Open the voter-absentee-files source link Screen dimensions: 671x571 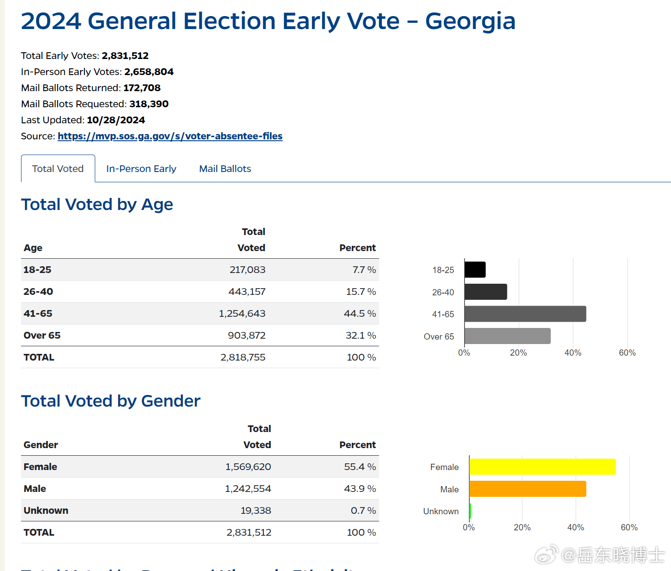click(170, 136)
